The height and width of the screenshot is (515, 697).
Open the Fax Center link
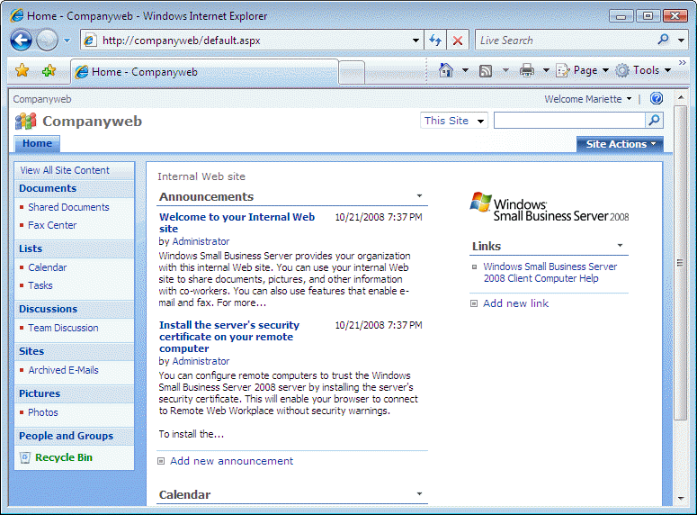(x=52, y=225)
